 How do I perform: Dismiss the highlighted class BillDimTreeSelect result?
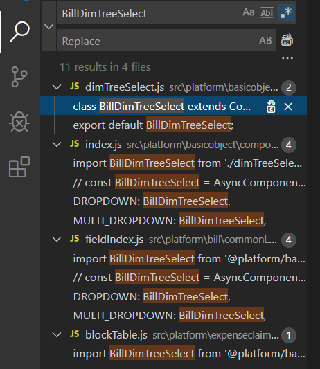(x=288, y=107)
